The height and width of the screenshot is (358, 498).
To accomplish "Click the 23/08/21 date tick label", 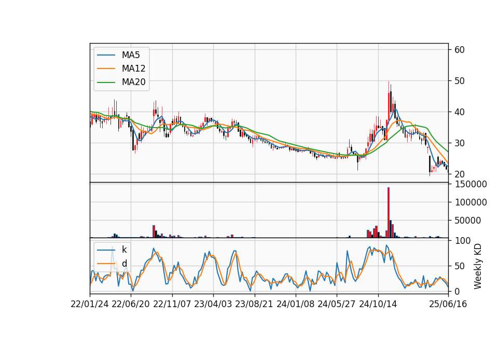I will click(254, 304).
